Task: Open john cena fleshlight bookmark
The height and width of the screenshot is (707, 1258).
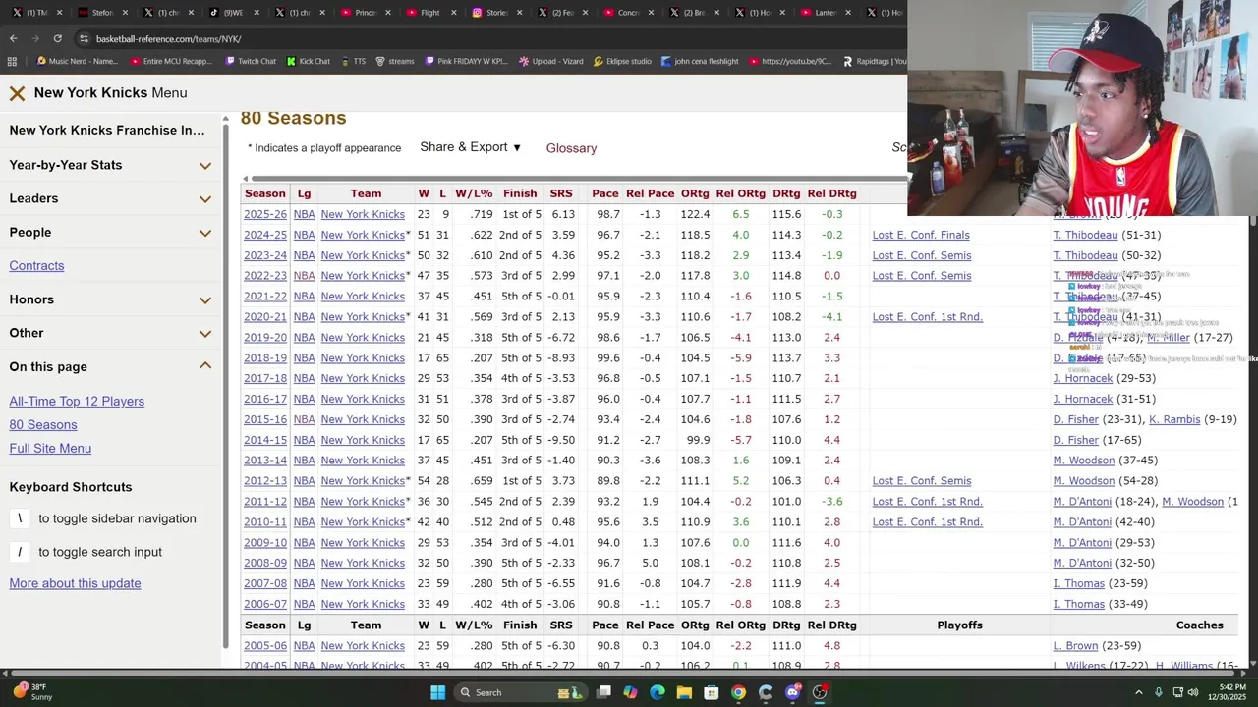Action: coord(699,61)
